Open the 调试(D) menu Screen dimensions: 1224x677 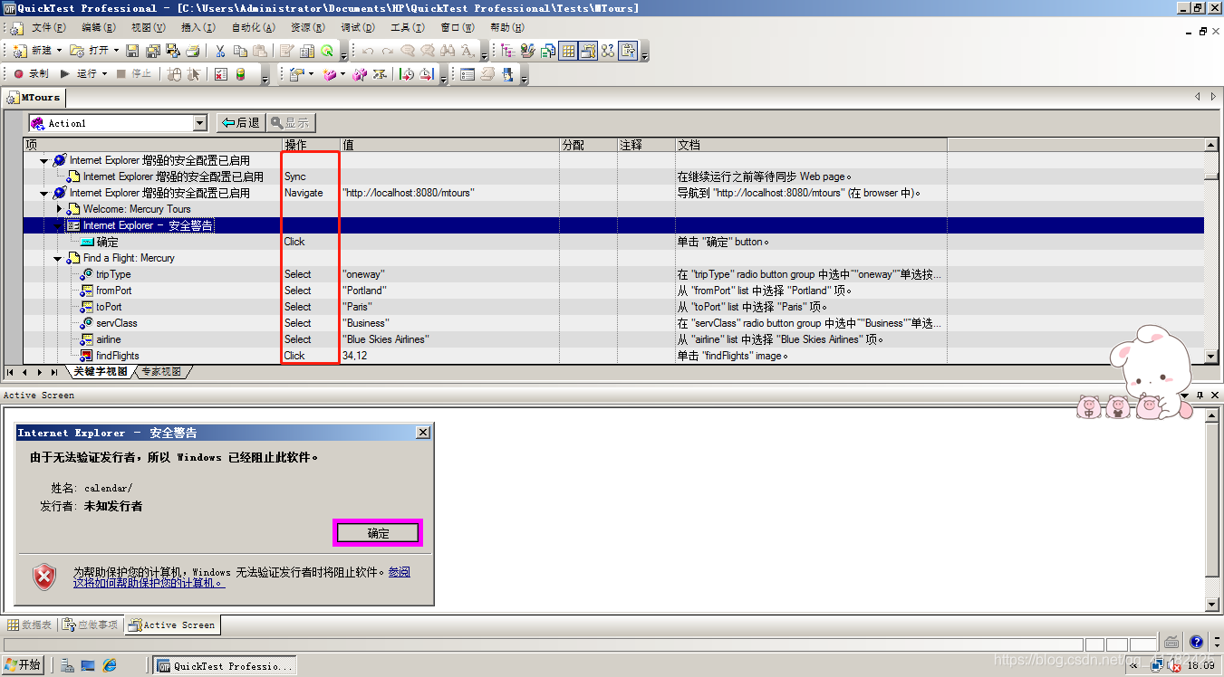(x=358, y=28)
